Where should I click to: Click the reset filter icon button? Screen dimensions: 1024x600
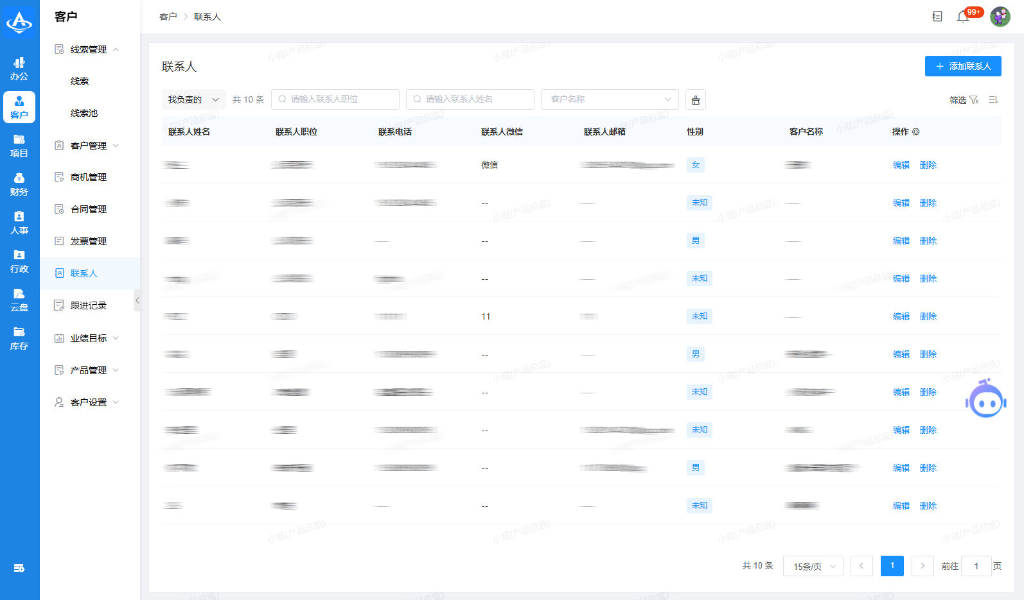(x=696, y=99)
